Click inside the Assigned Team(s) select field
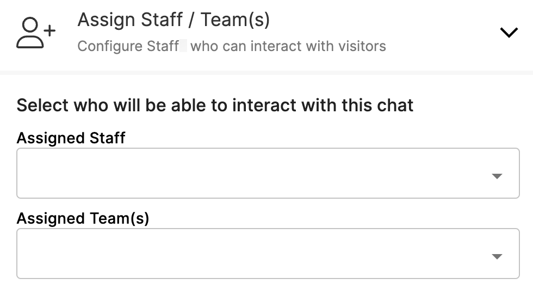This screenshot has width=533, height=291. click(268, 254)
